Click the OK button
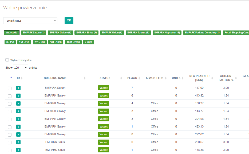The height and width of the screenshot is (154, 249). tap(69, 21)
